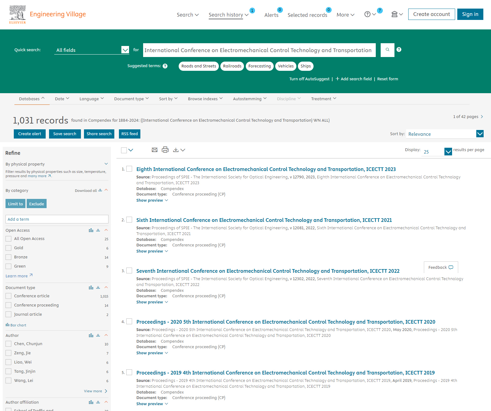Screen dimensions: 491x411
Task: Check the Chen, Chunjun author checkbox
Action: click(8, 344)
